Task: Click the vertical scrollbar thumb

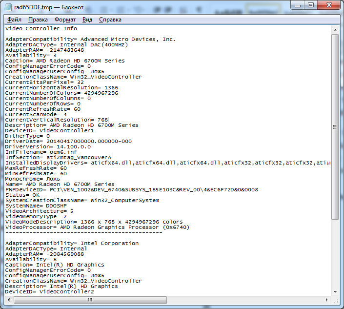Action: click(x=335, y=127)
